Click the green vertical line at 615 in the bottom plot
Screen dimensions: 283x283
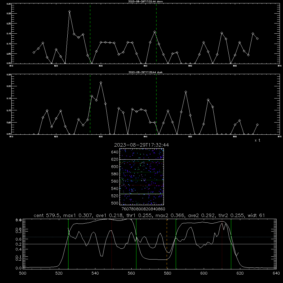click(231, 244)
